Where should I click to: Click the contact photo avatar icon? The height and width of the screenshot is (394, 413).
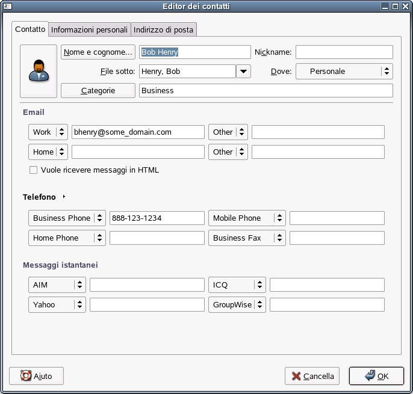39,70
